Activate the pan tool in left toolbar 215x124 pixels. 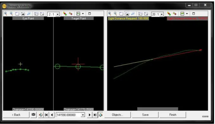coord(29,14)
